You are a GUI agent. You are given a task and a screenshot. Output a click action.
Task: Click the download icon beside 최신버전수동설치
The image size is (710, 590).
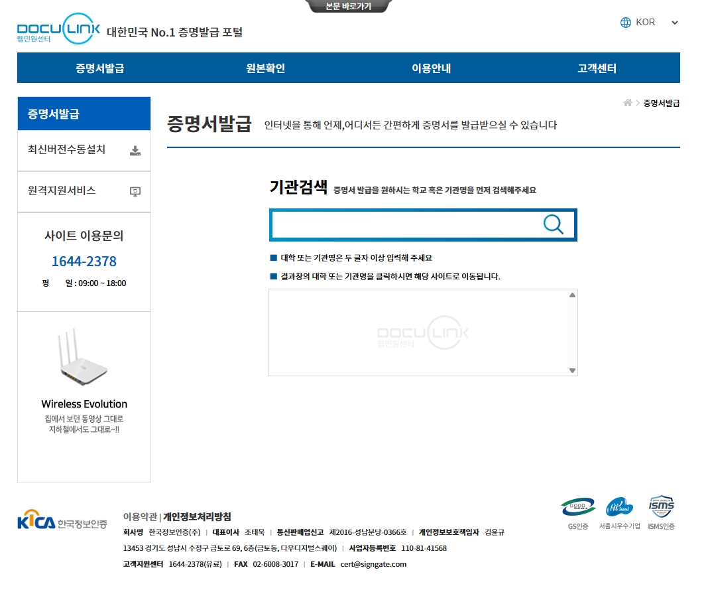135,150
